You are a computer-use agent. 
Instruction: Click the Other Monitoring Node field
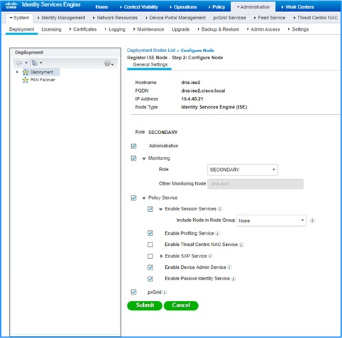coord(255,184)
